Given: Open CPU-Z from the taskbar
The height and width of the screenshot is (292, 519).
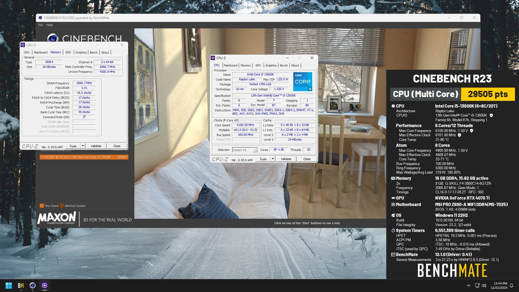Looking at the screenshot, I should [x=45, y=286].
